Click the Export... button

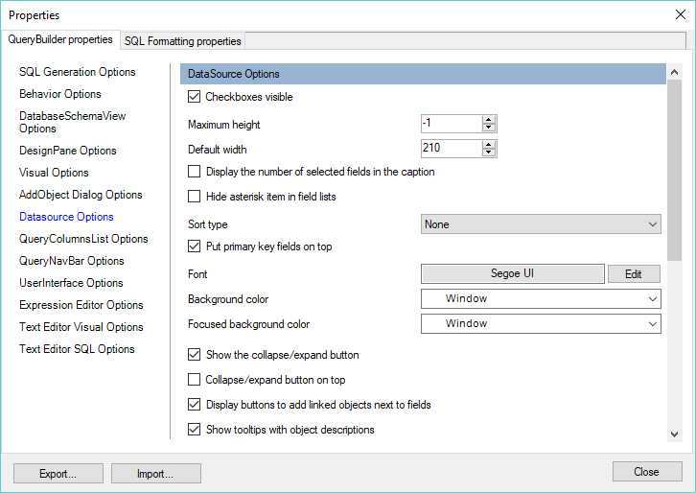(x=58, y=474)
